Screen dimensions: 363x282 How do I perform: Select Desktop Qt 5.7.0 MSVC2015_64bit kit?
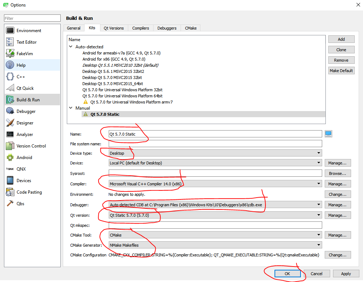click(x=113, y=84)
